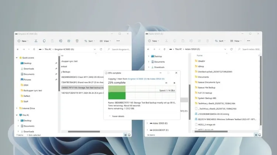277x155 pixels.
Task: Click the Search Adata SE920 input field
Action: pyautogui.click(x=249, y=49)
